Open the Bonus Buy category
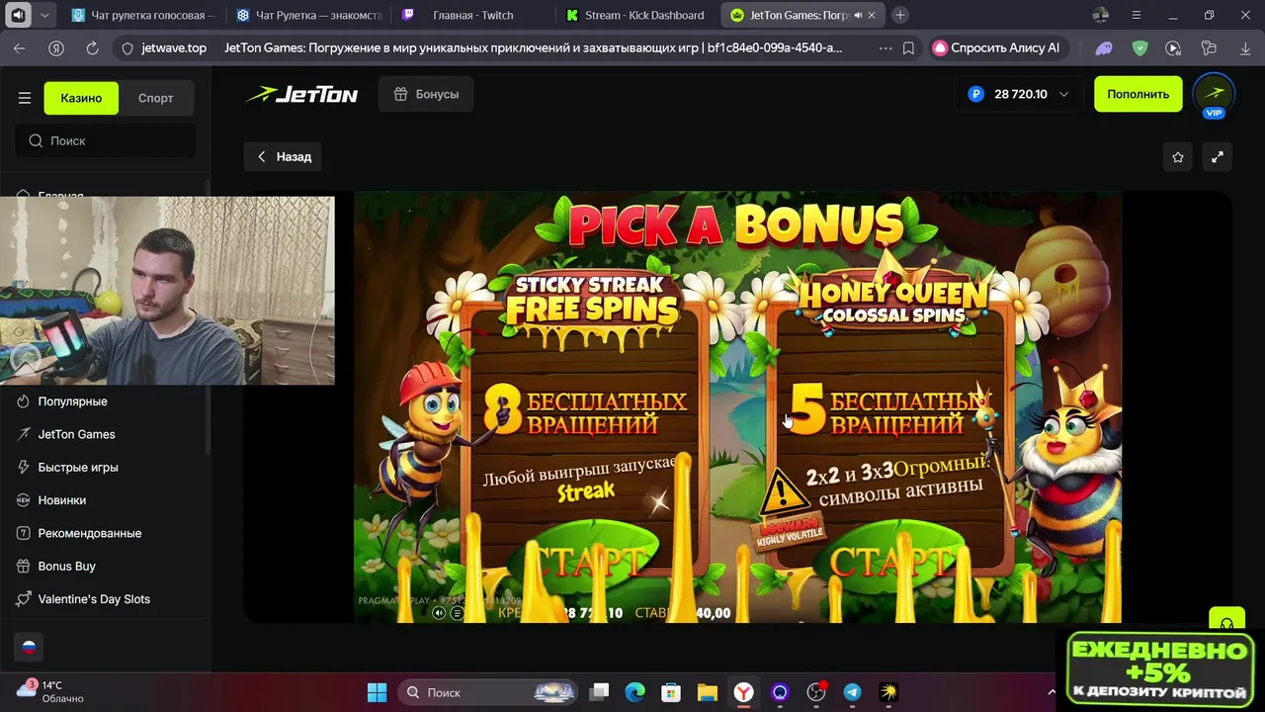1265x712 pixels. point(66,566)
